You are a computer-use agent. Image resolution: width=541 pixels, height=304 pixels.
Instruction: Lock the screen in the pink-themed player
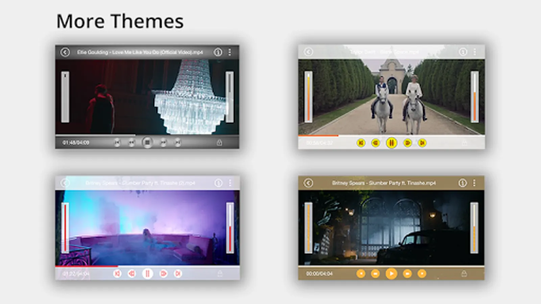(220, 273)
